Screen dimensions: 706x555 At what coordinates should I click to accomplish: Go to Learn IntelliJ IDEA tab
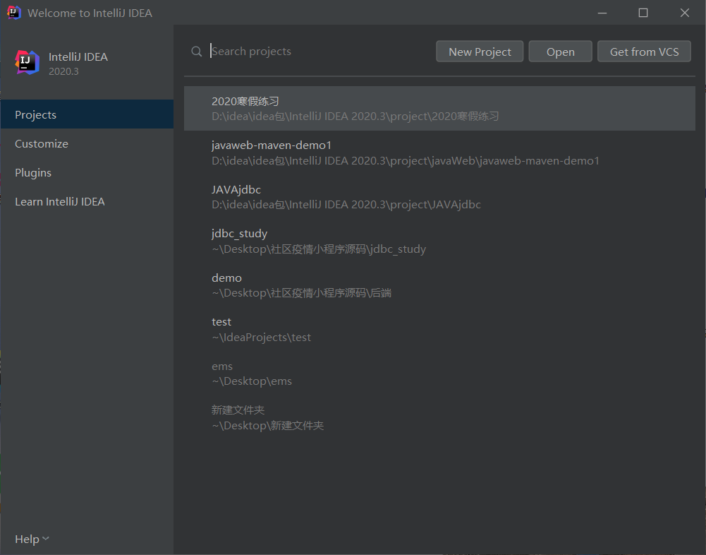pos(87,201)
